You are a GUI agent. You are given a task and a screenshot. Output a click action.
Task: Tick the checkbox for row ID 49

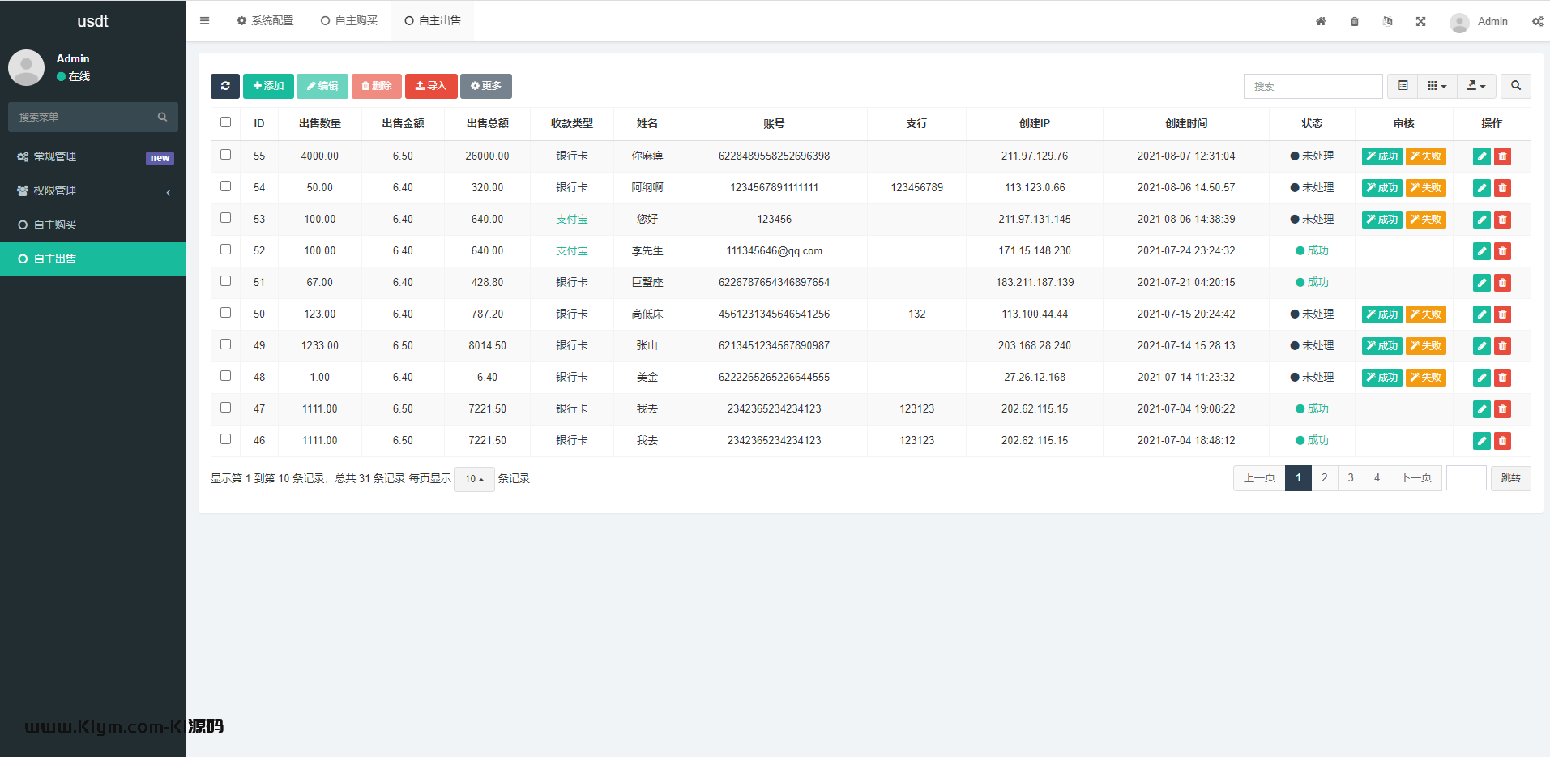point(225,344)
